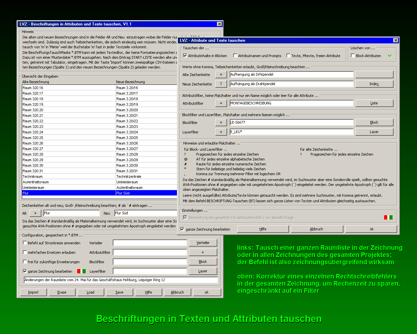
Task: Select the highlighted Flur row
Action: tap(99, 193)
